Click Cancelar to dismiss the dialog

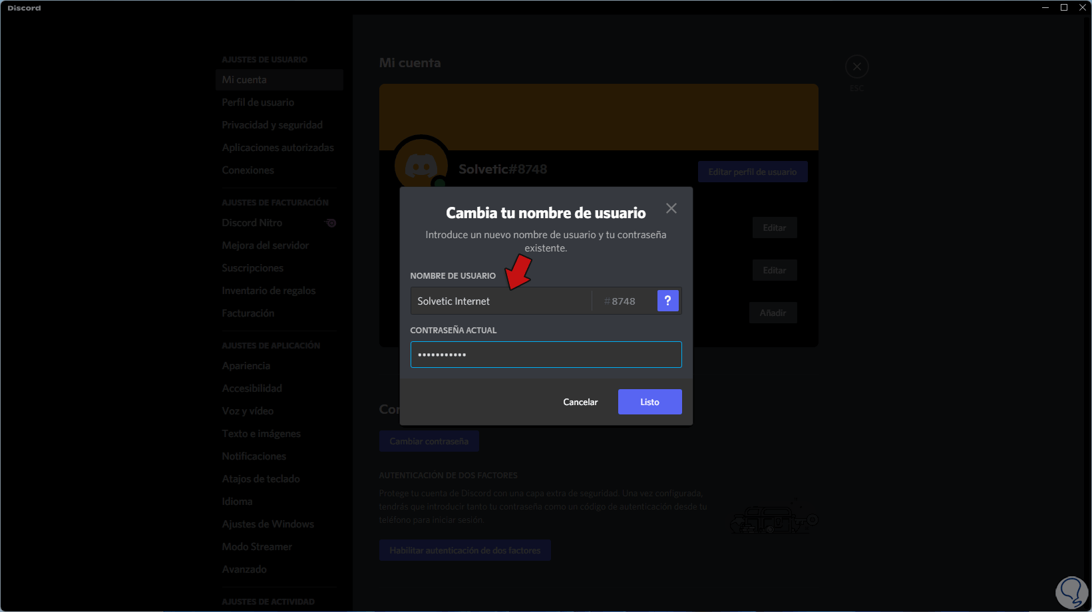(x=580, y=402)
